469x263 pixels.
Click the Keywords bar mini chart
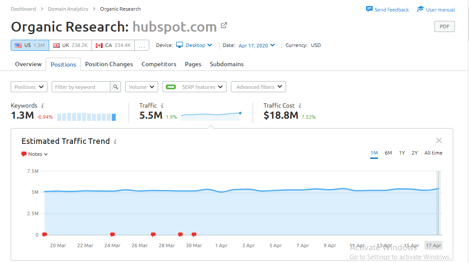point(86,117)
